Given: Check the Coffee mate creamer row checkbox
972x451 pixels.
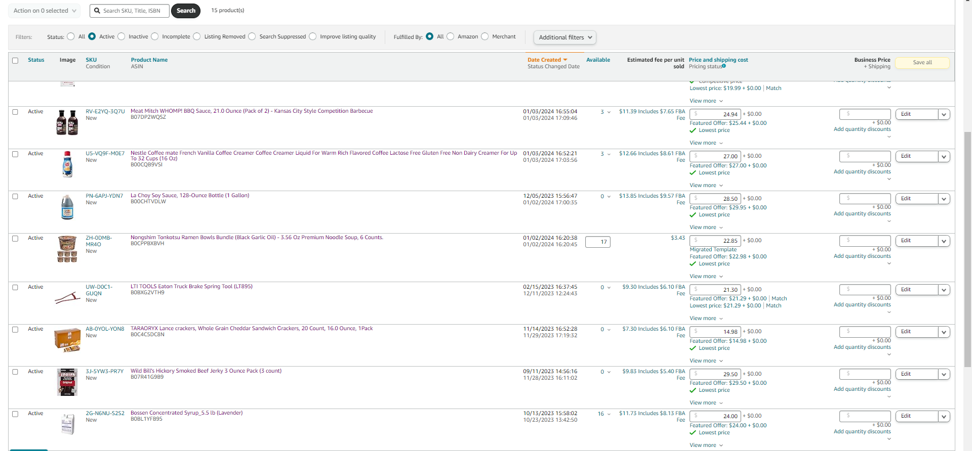Looking at the screenshot, I should coord(15,154).
